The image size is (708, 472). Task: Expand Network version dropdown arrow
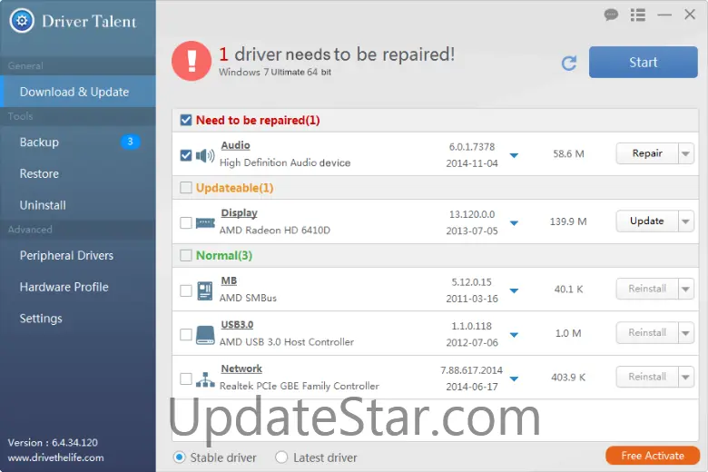pyautogui.click(x=514, y=379)
